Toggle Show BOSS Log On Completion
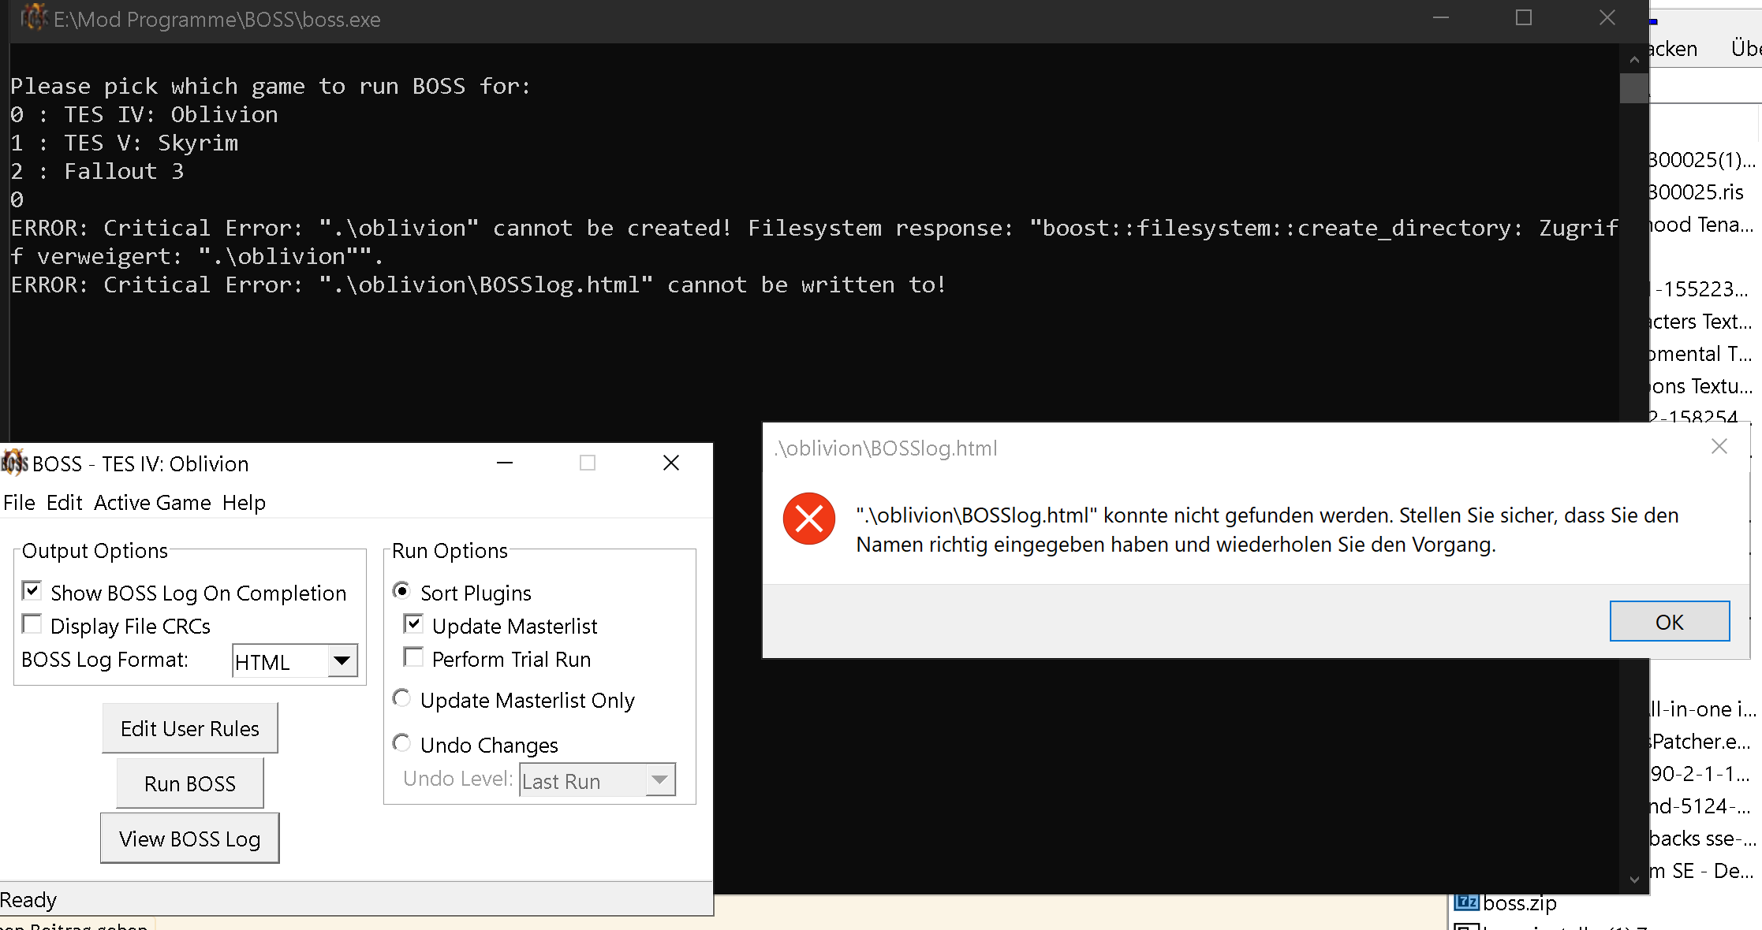1762x930 pixels. (x=32, y=591)
